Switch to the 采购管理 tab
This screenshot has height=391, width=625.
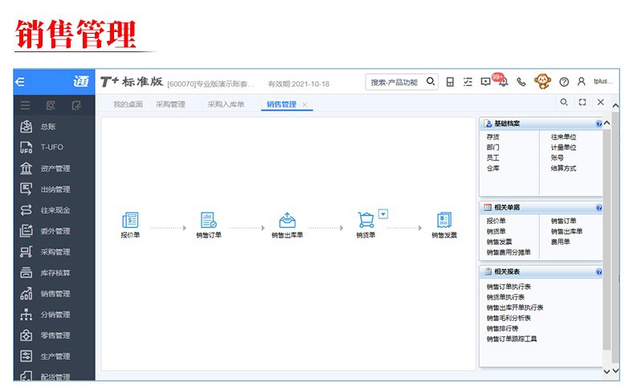[x=170, y=104]
